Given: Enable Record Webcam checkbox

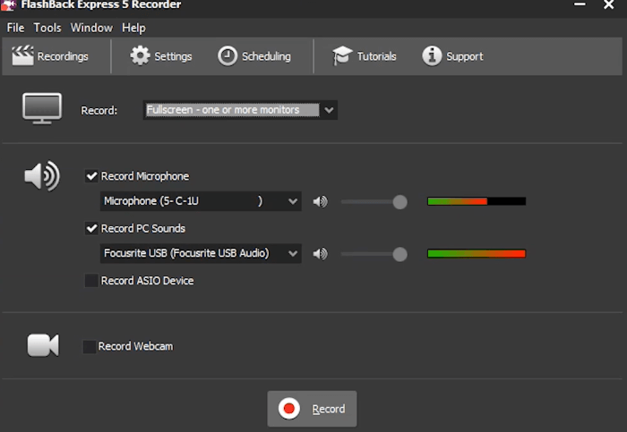Looking at the screenshot, I should (x=90, y=346).
